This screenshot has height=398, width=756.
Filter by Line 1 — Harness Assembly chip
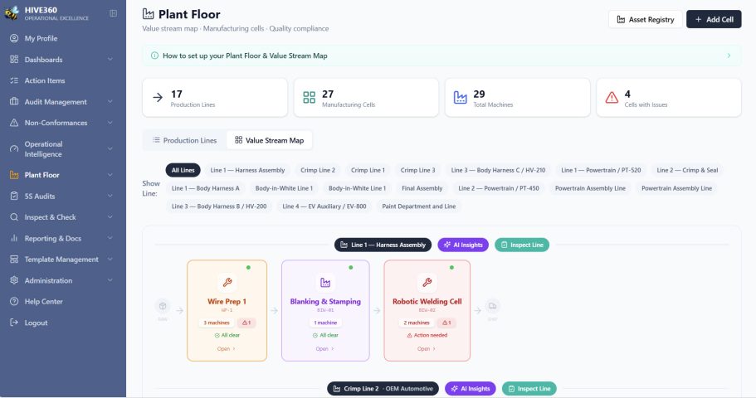[x=247, y=170]
